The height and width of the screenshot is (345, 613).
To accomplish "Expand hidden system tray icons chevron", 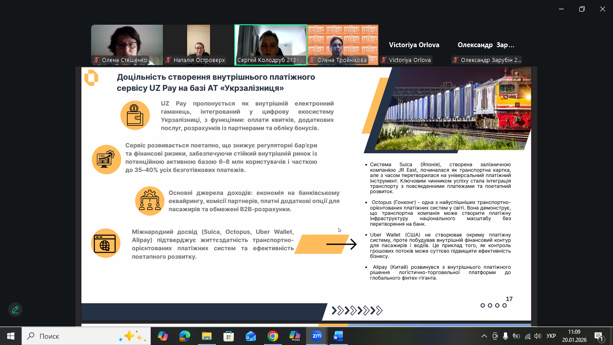I will [484, 336].
